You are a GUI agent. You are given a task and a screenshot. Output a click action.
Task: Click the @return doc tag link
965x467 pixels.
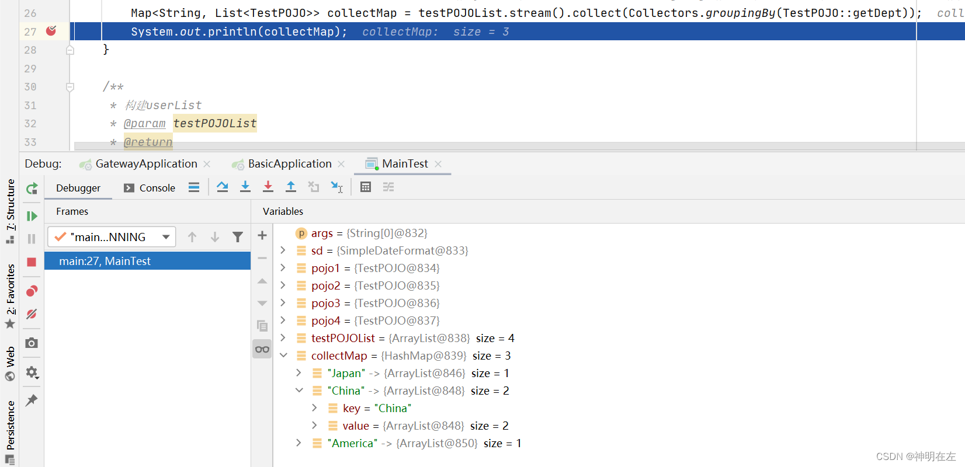click(148, 142)
